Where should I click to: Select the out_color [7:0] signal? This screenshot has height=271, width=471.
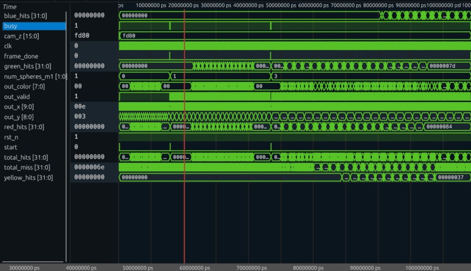click(x=25, y=86)
